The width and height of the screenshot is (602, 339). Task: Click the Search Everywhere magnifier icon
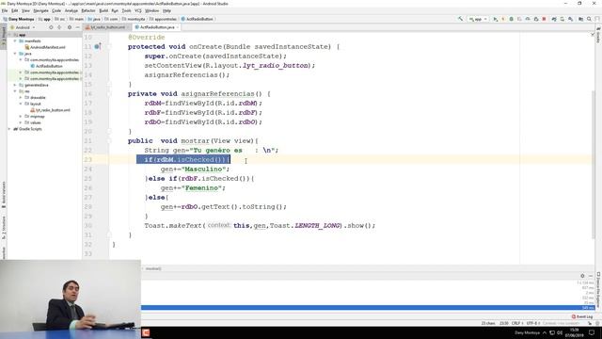click(x=589, y=19)
